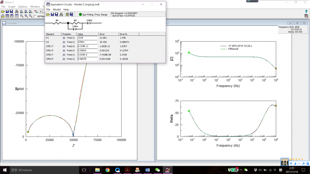
Task: Click the green Run Fitting circle icon
Action: [x=80, y=14]
